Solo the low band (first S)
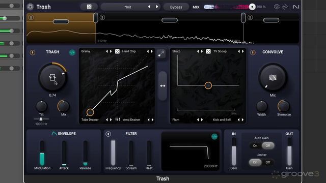Screen dimensions: 326x183 tap(31, 17)
